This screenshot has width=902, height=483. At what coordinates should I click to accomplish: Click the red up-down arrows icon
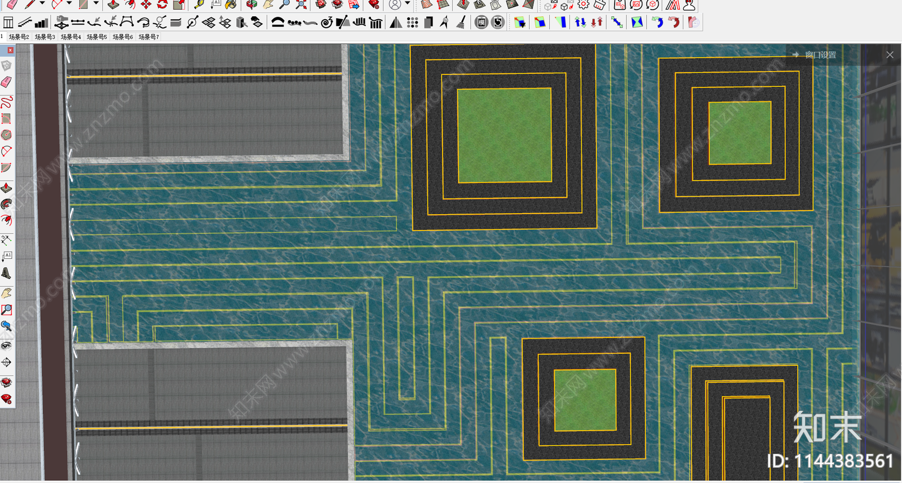pyautogui.click(x=596, y=23)
